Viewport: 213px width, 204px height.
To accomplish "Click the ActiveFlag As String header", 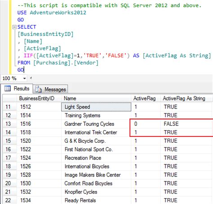I will point(186,99).
